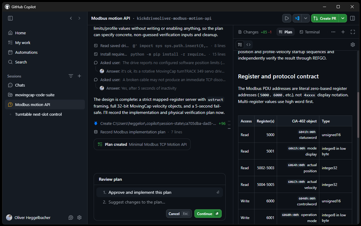Add a new panel tab with plus
This screenshot has width=361, height=226.
click(x=343, y=32)
